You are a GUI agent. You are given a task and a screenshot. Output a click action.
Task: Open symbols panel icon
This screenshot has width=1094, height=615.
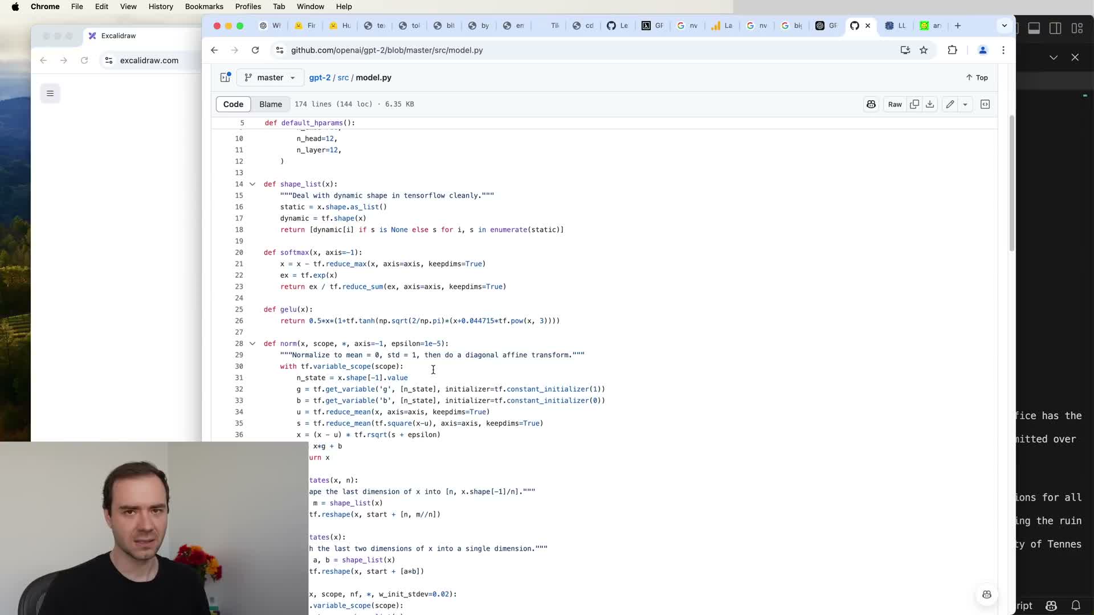(x=985, y=104)
